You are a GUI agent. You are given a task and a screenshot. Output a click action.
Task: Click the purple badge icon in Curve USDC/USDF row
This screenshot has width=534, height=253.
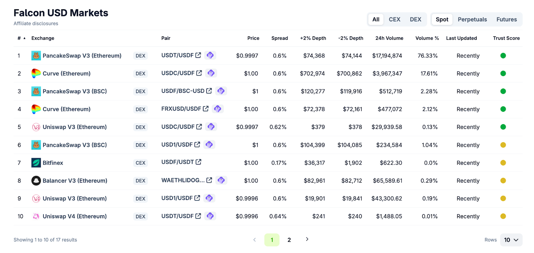click(211, 73)
